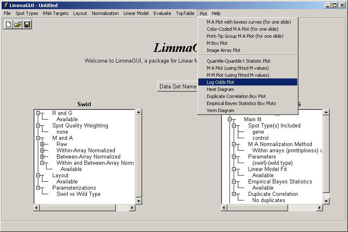Choose Image Array Plot entry
This screenshot has width=348, height=232.
click(223, 50)
